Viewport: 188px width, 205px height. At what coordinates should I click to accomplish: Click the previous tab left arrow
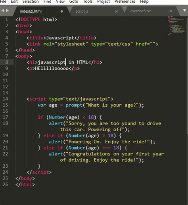pos(3,10)
